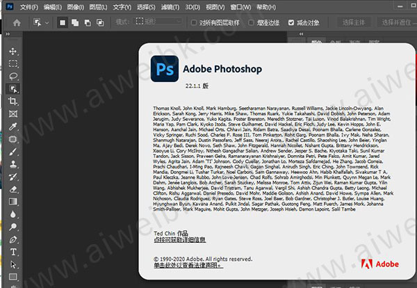Screen dimensions: 417x288
Task: Click the 选择并遮住 button
Action: 397,23
